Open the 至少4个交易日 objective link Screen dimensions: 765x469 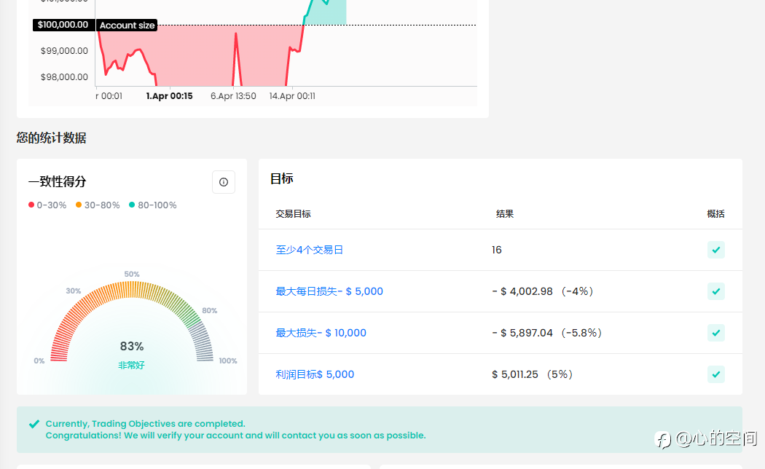[310, 250]
